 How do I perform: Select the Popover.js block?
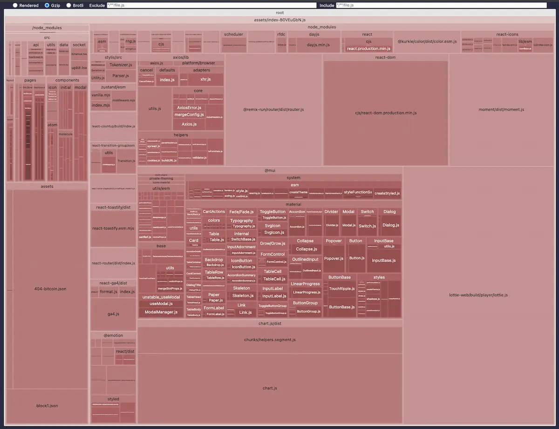[334, 258]
